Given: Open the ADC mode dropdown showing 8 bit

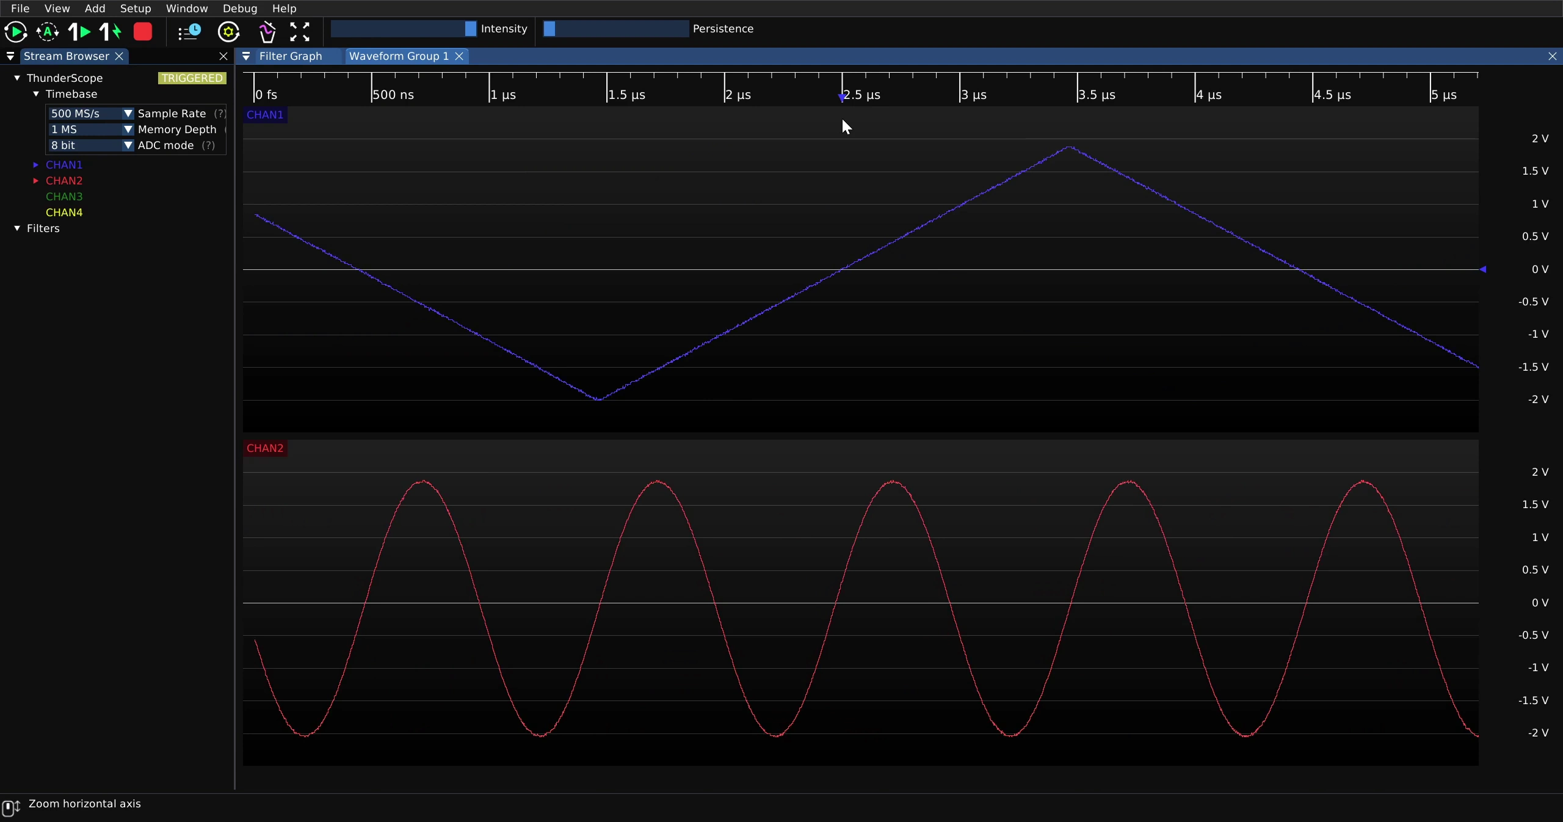Looking at the screenshot, I should pyautogui.click(x=90, y=145).
